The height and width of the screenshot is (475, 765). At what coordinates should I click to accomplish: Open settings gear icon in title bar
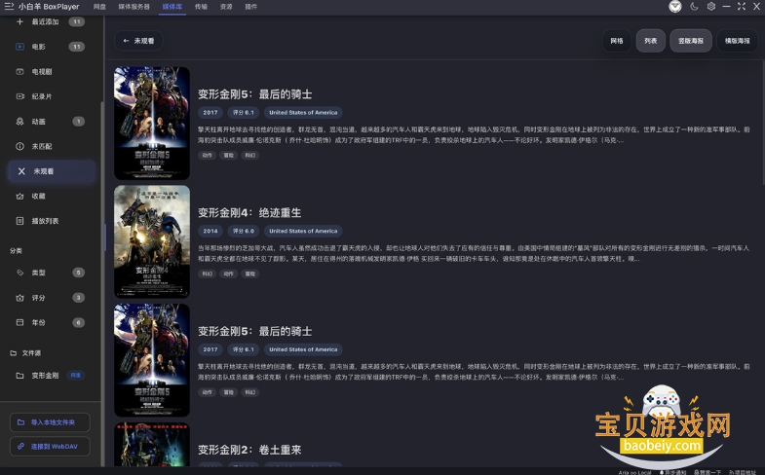[x=711, y=7]
